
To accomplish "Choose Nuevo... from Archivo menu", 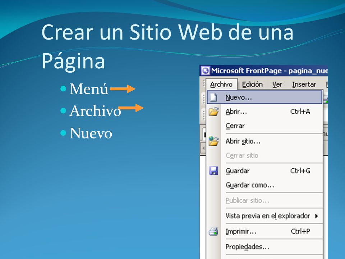I will pyautogui.click(x=264, y=97).
